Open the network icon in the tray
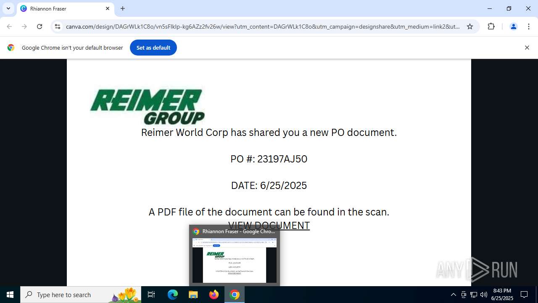The height and width of the screenshot is (303, 538). pyautogui.click(x=474, y=295)
